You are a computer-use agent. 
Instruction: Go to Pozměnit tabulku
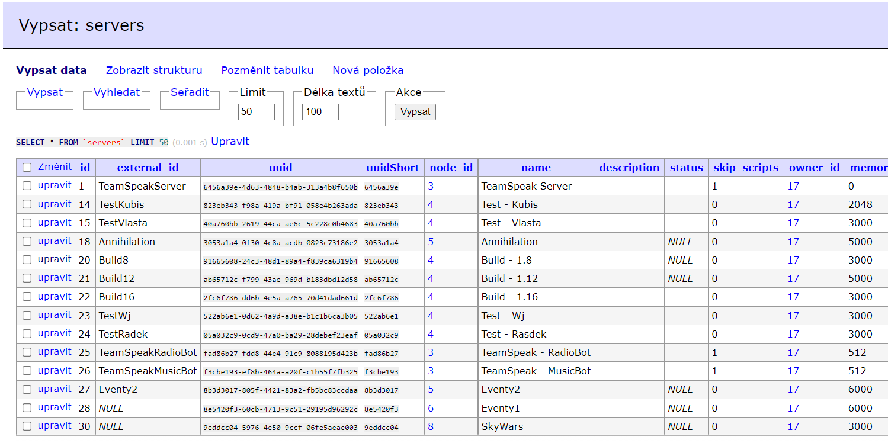pos(267,70)
